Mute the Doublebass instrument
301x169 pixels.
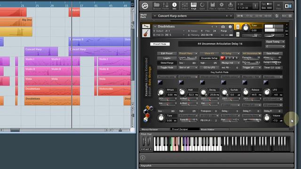click(x=238, y=34)
